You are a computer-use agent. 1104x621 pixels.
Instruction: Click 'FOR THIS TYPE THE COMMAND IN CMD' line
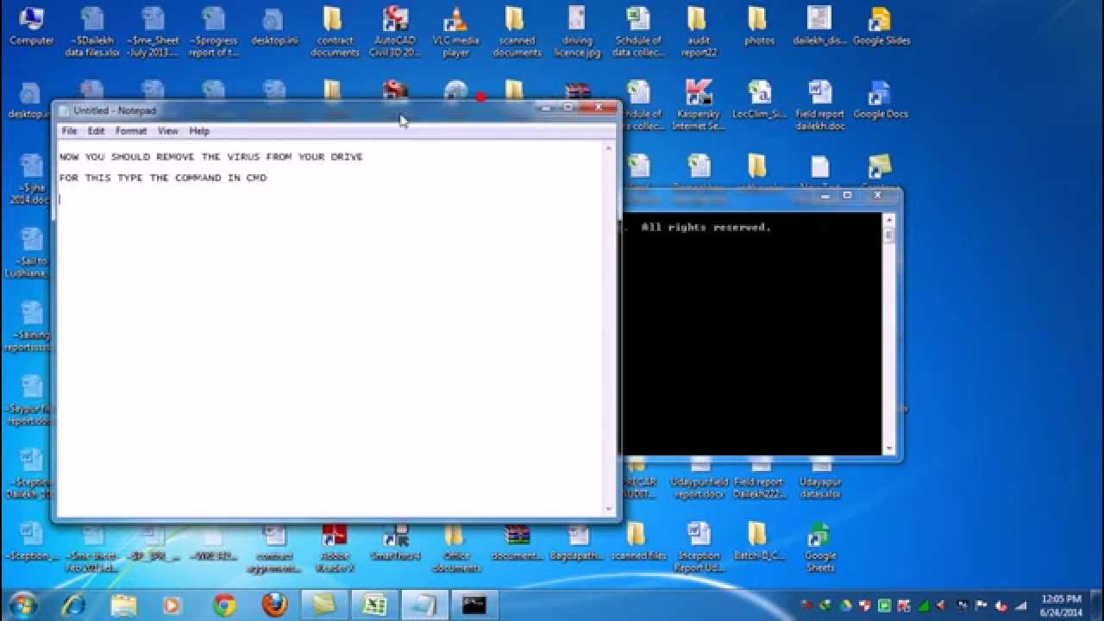(x=163, y=178)
